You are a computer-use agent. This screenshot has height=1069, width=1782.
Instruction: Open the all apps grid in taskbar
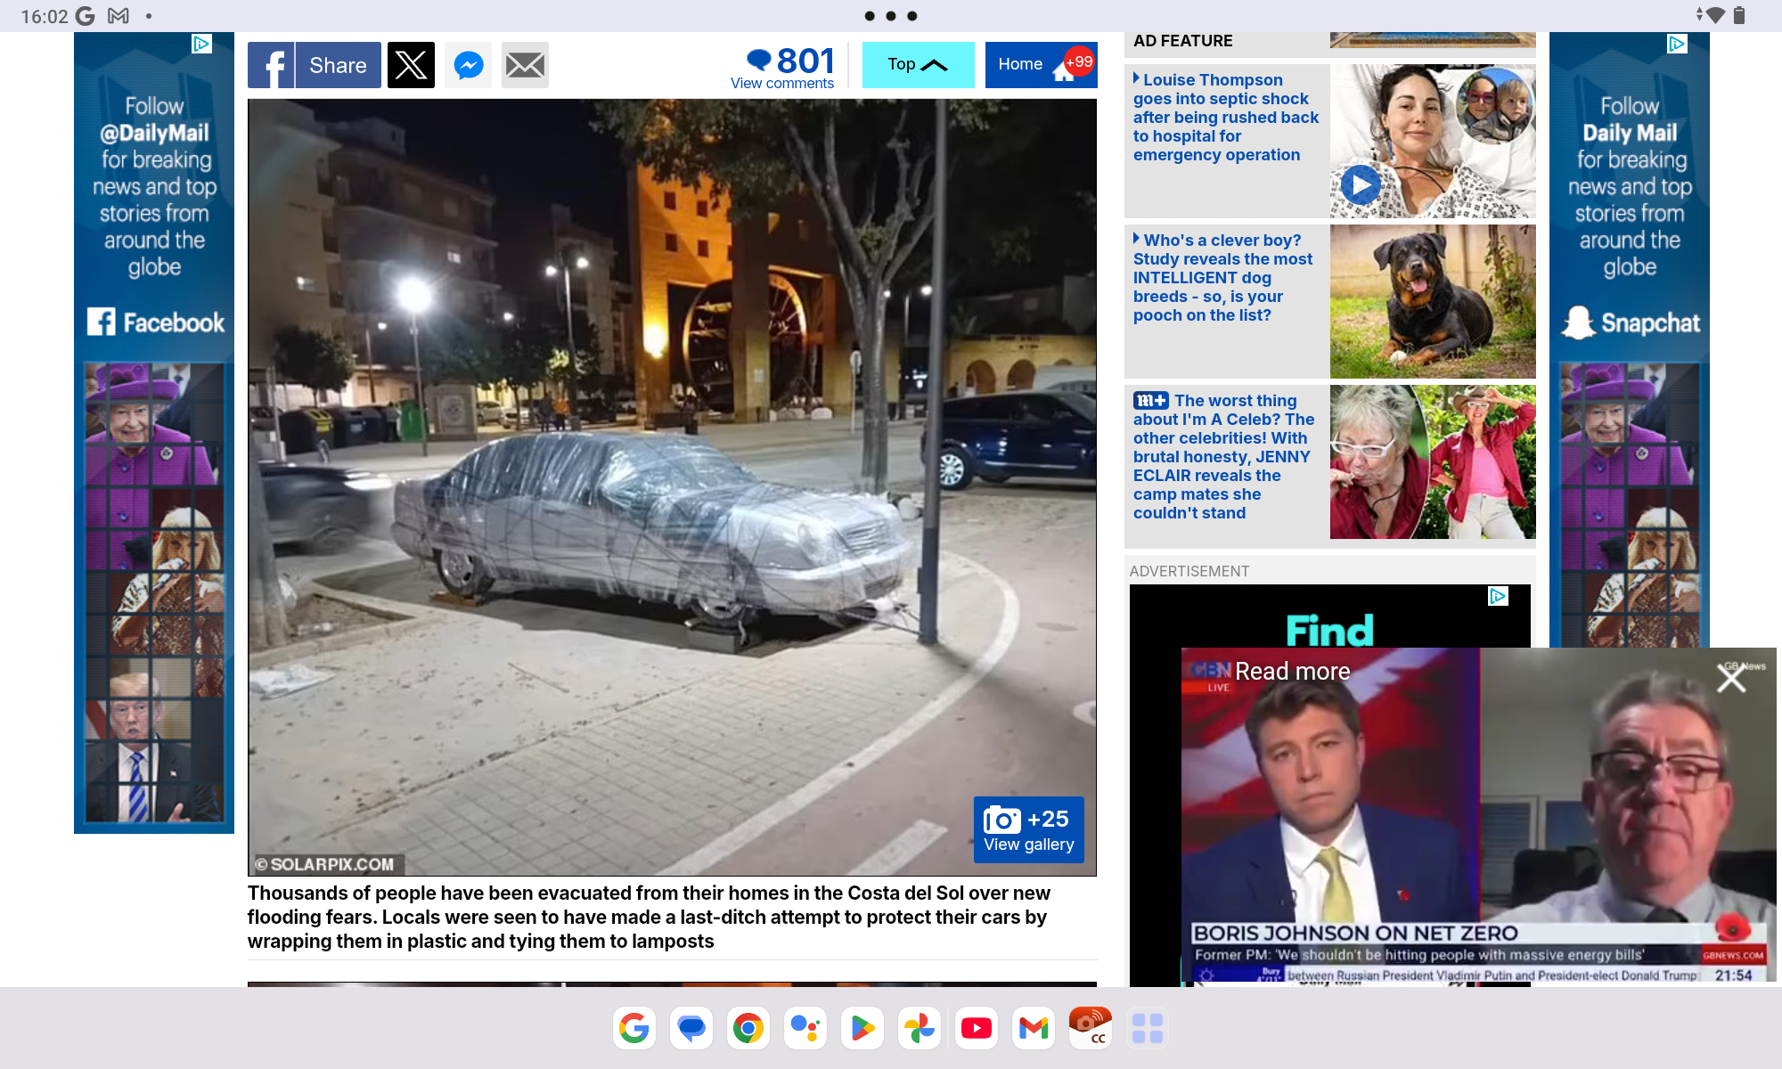(1148, 1028)
